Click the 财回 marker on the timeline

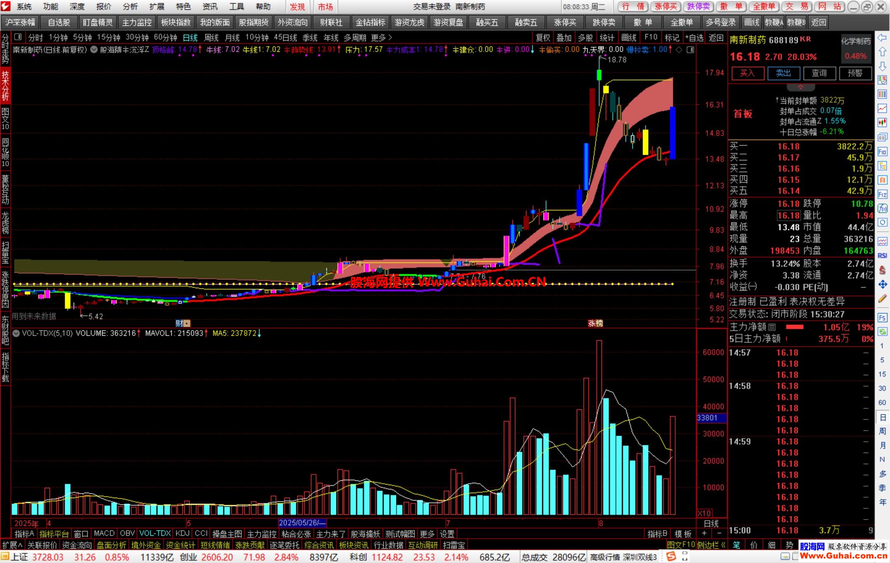point(183,323)
